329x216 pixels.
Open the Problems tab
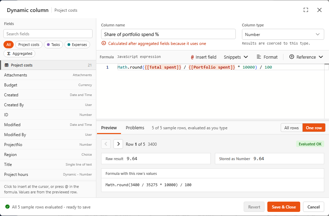(135, 128)
